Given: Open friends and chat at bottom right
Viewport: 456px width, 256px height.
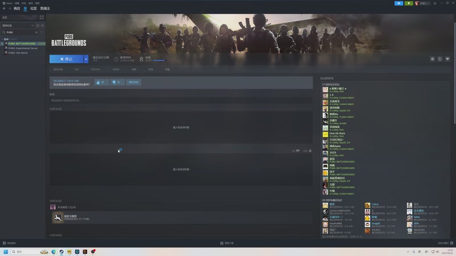Looking at the screenshot, I should click(446, 243).
